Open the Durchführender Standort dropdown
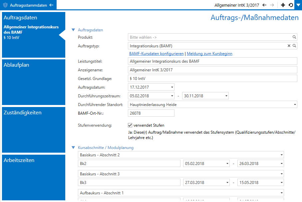 click(x=295, y=104)
